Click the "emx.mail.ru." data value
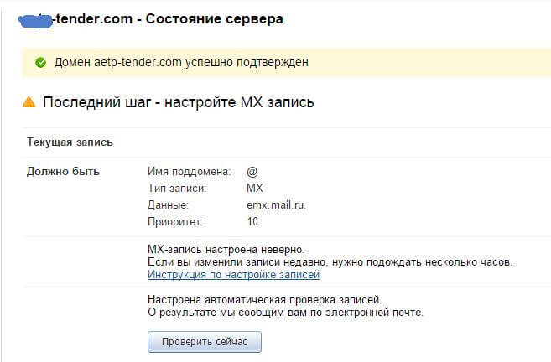 (x=276, y=205)
